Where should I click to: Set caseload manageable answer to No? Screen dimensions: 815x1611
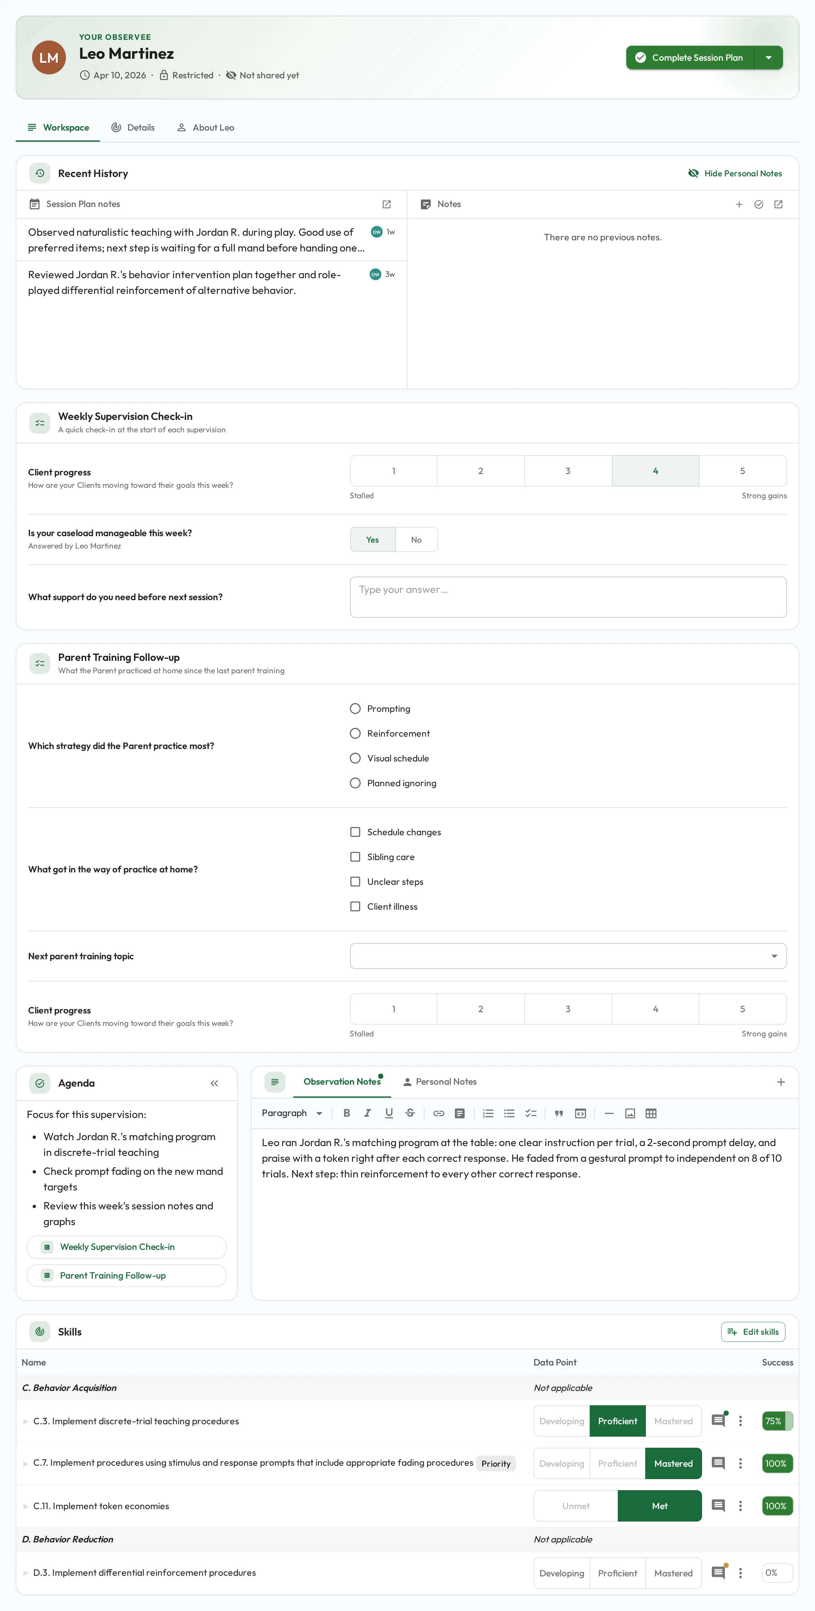[x=417, y=540]
